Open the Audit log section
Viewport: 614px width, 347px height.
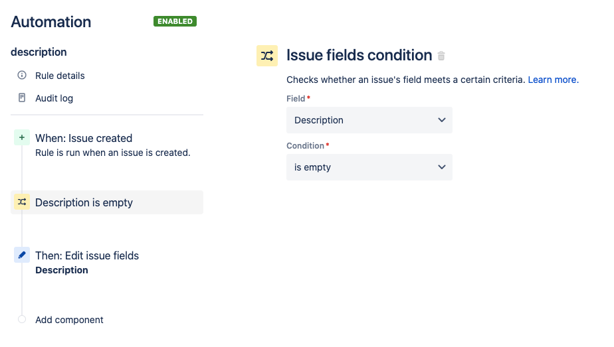[x=54, y=98]
